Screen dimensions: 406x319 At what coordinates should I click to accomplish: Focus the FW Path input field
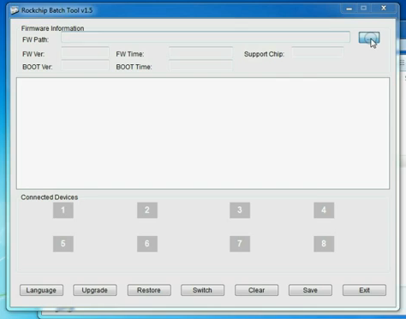[206, 38]
